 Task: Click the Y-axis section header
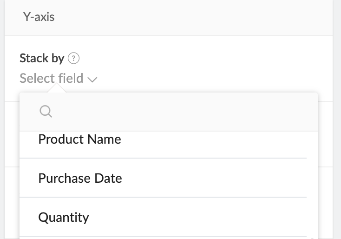[x=39, y=17]
